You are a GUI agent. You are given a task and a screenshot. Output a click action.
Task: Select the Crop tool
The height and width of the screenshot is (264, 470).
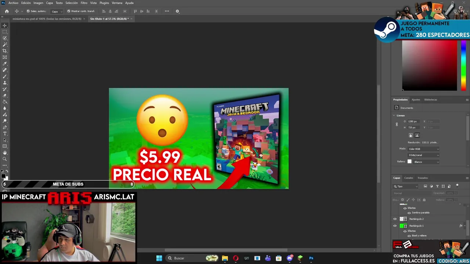click(5, 51)
